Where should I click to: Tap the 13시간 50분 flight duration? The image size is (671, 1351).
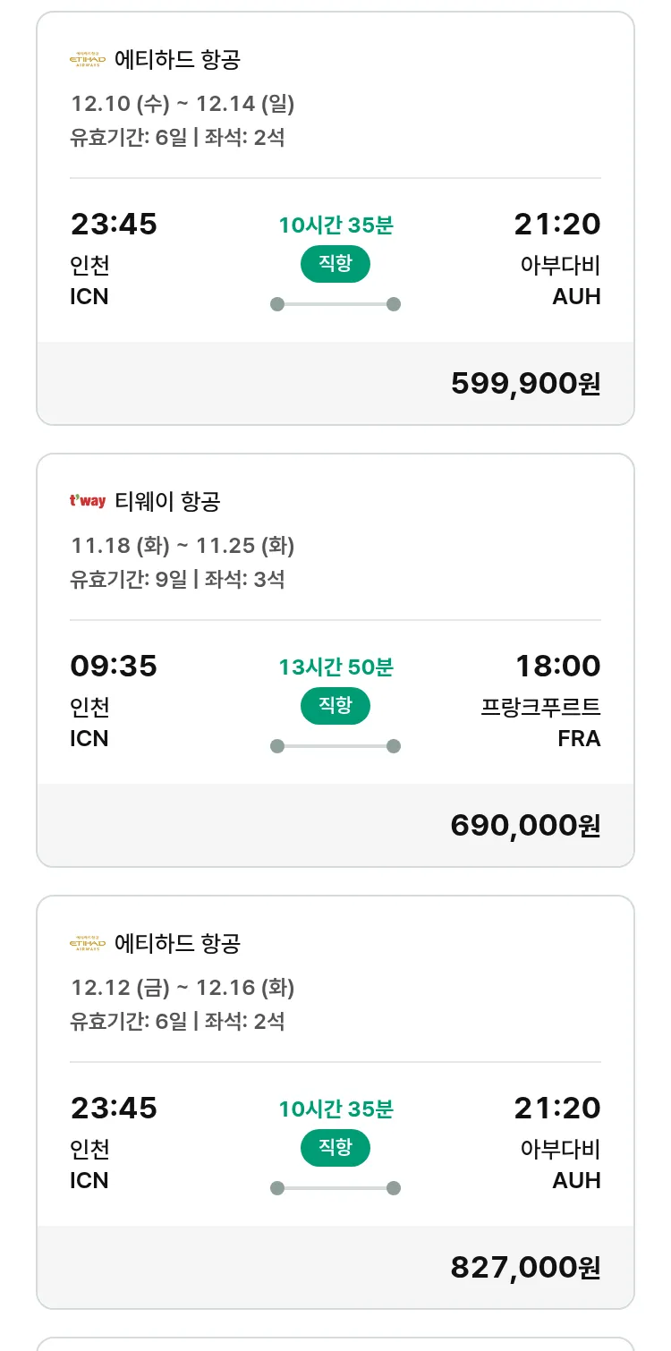click(335, 667)
